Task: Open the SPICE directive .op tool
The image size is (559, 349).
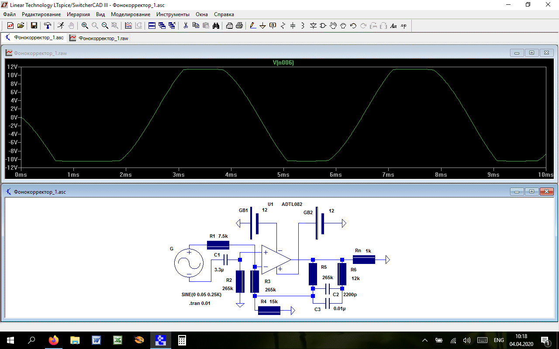Action: pos(404,26)
